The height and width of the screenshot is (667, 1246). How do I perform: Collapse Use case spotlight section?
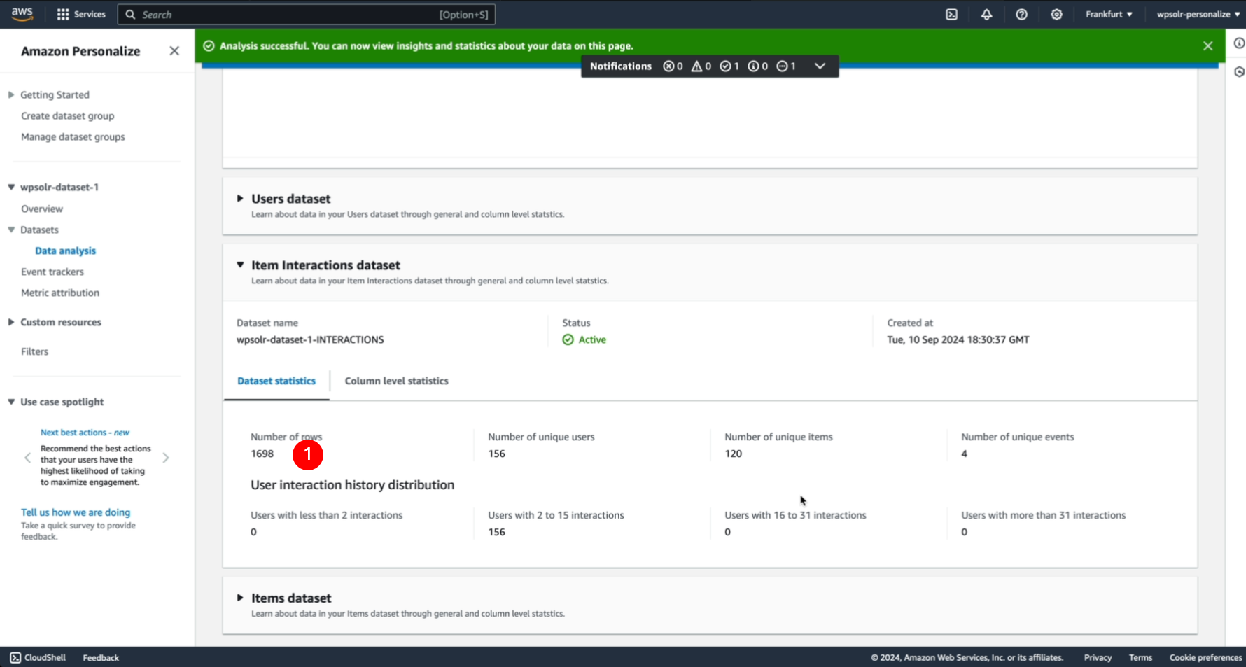tap(11, 402)
